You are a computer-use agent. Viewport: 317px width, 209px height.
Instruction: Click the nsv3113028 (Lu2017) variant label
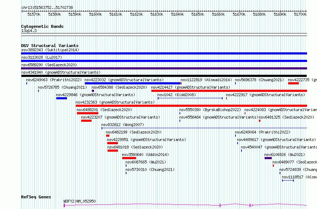click(x=42, y=57)
